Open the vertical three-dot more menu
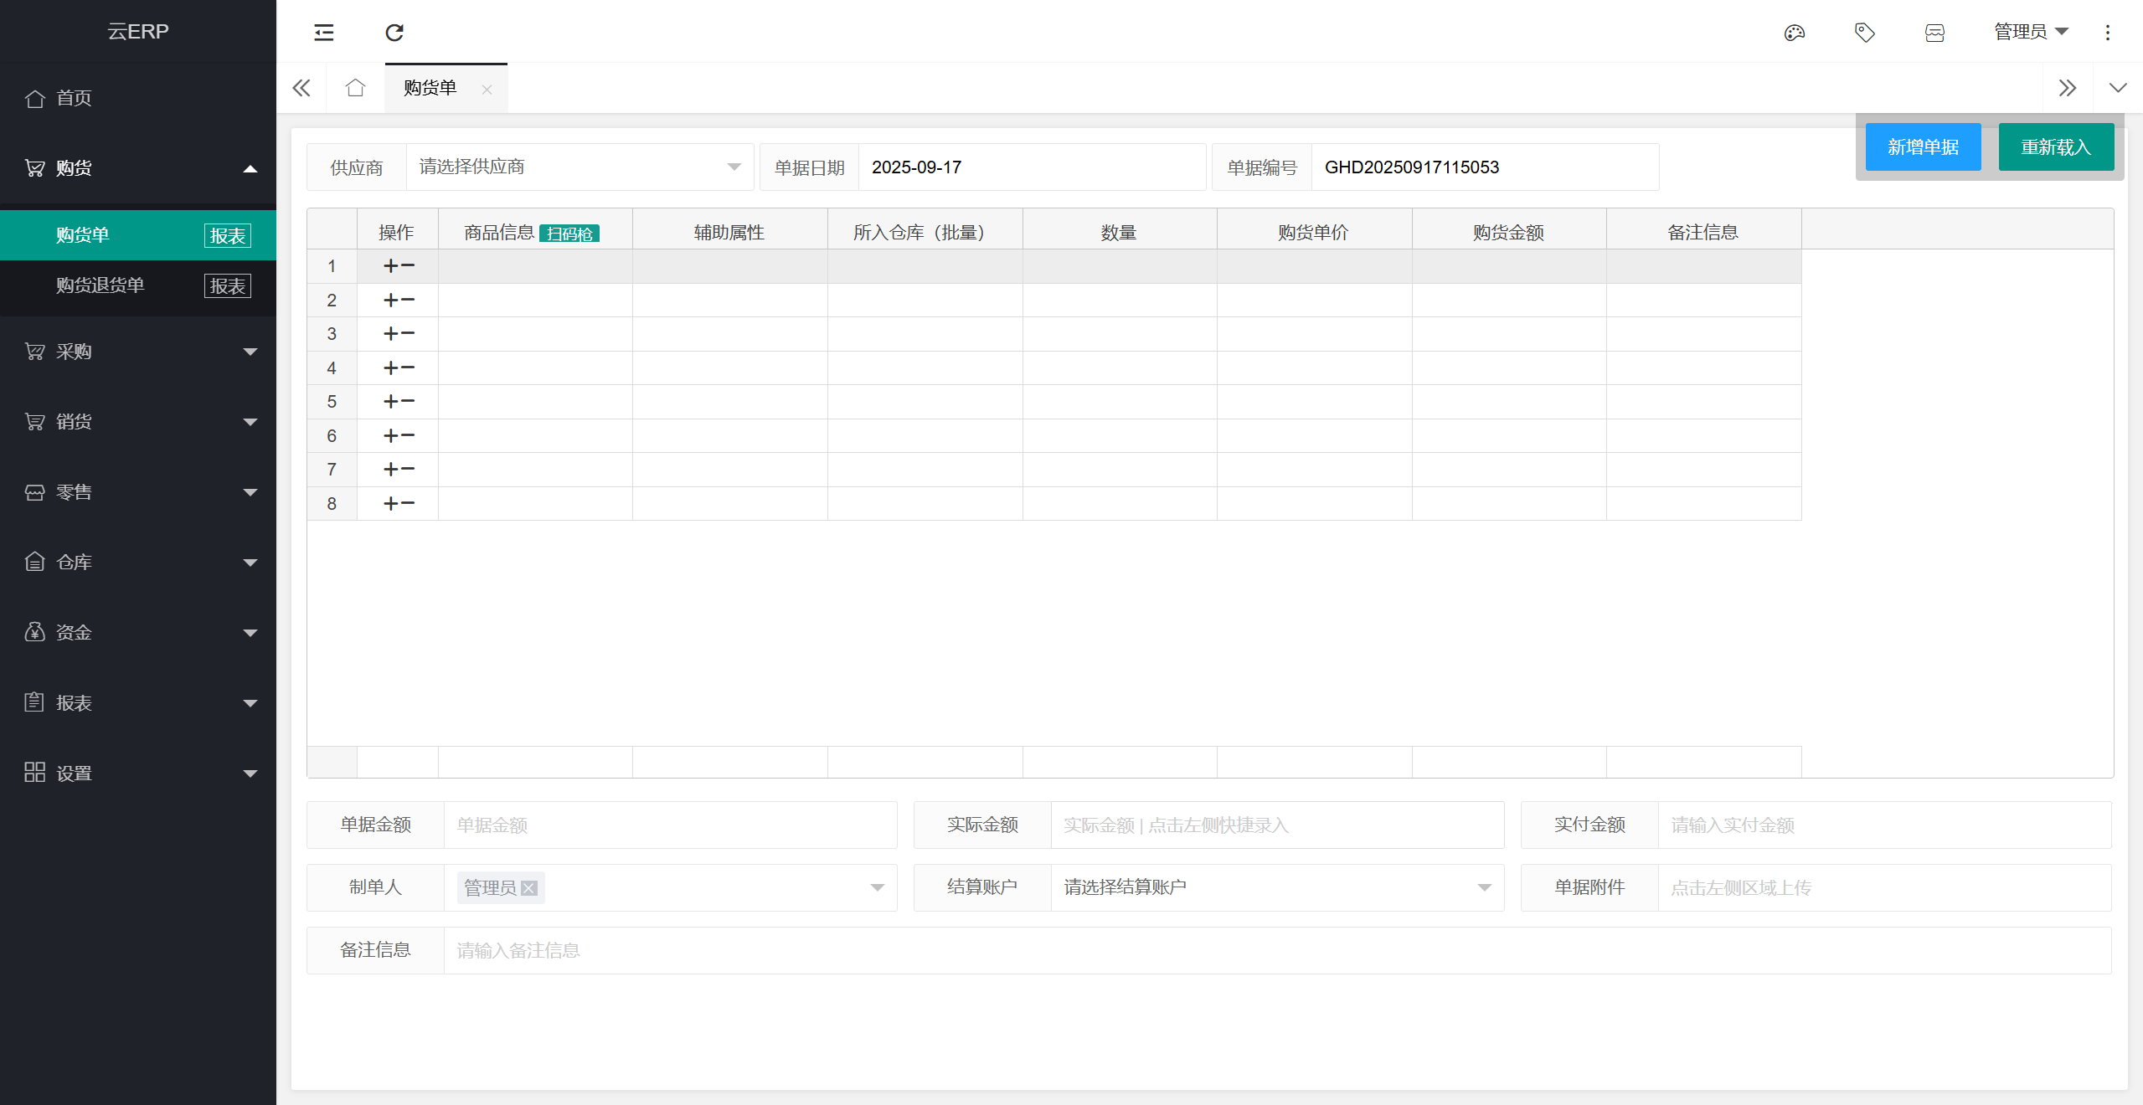This screenshot has height=1105, width=2143. [x=2108, y=33]
